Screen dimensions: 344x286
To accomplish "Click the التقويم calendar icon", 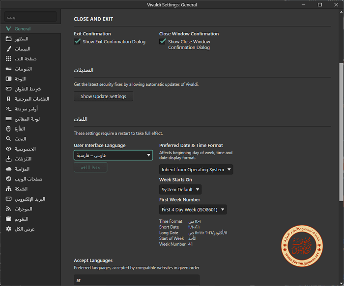I will click(8, 219).
